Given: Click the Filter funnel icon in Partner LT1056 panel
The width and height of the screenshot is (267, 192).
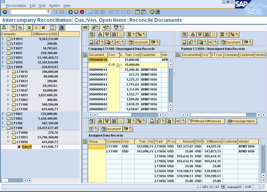Looking at the screenshot, I should (x=200, y=35).
